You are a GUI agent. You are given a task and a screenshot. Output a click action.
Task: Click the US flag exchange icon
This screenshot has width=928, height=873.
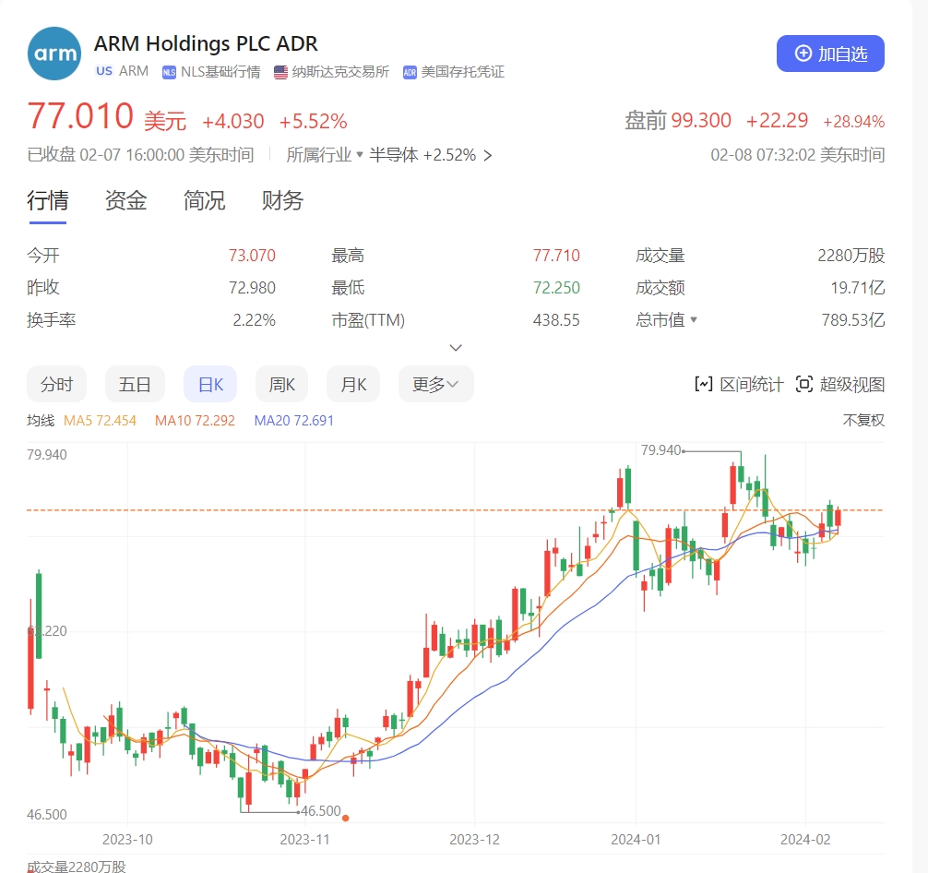pyautogui.click(x=280, y=72)
